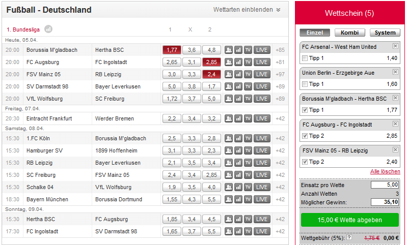
Task: Open TV icon for Bayern München match
Action: [x=248, y=199]
